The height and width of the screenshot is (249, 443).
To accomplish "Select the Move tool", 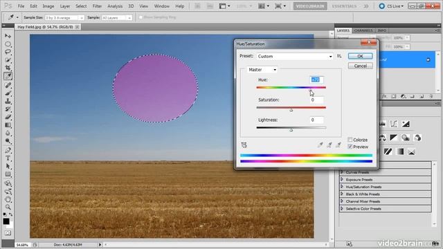I will tap(8, 36).
